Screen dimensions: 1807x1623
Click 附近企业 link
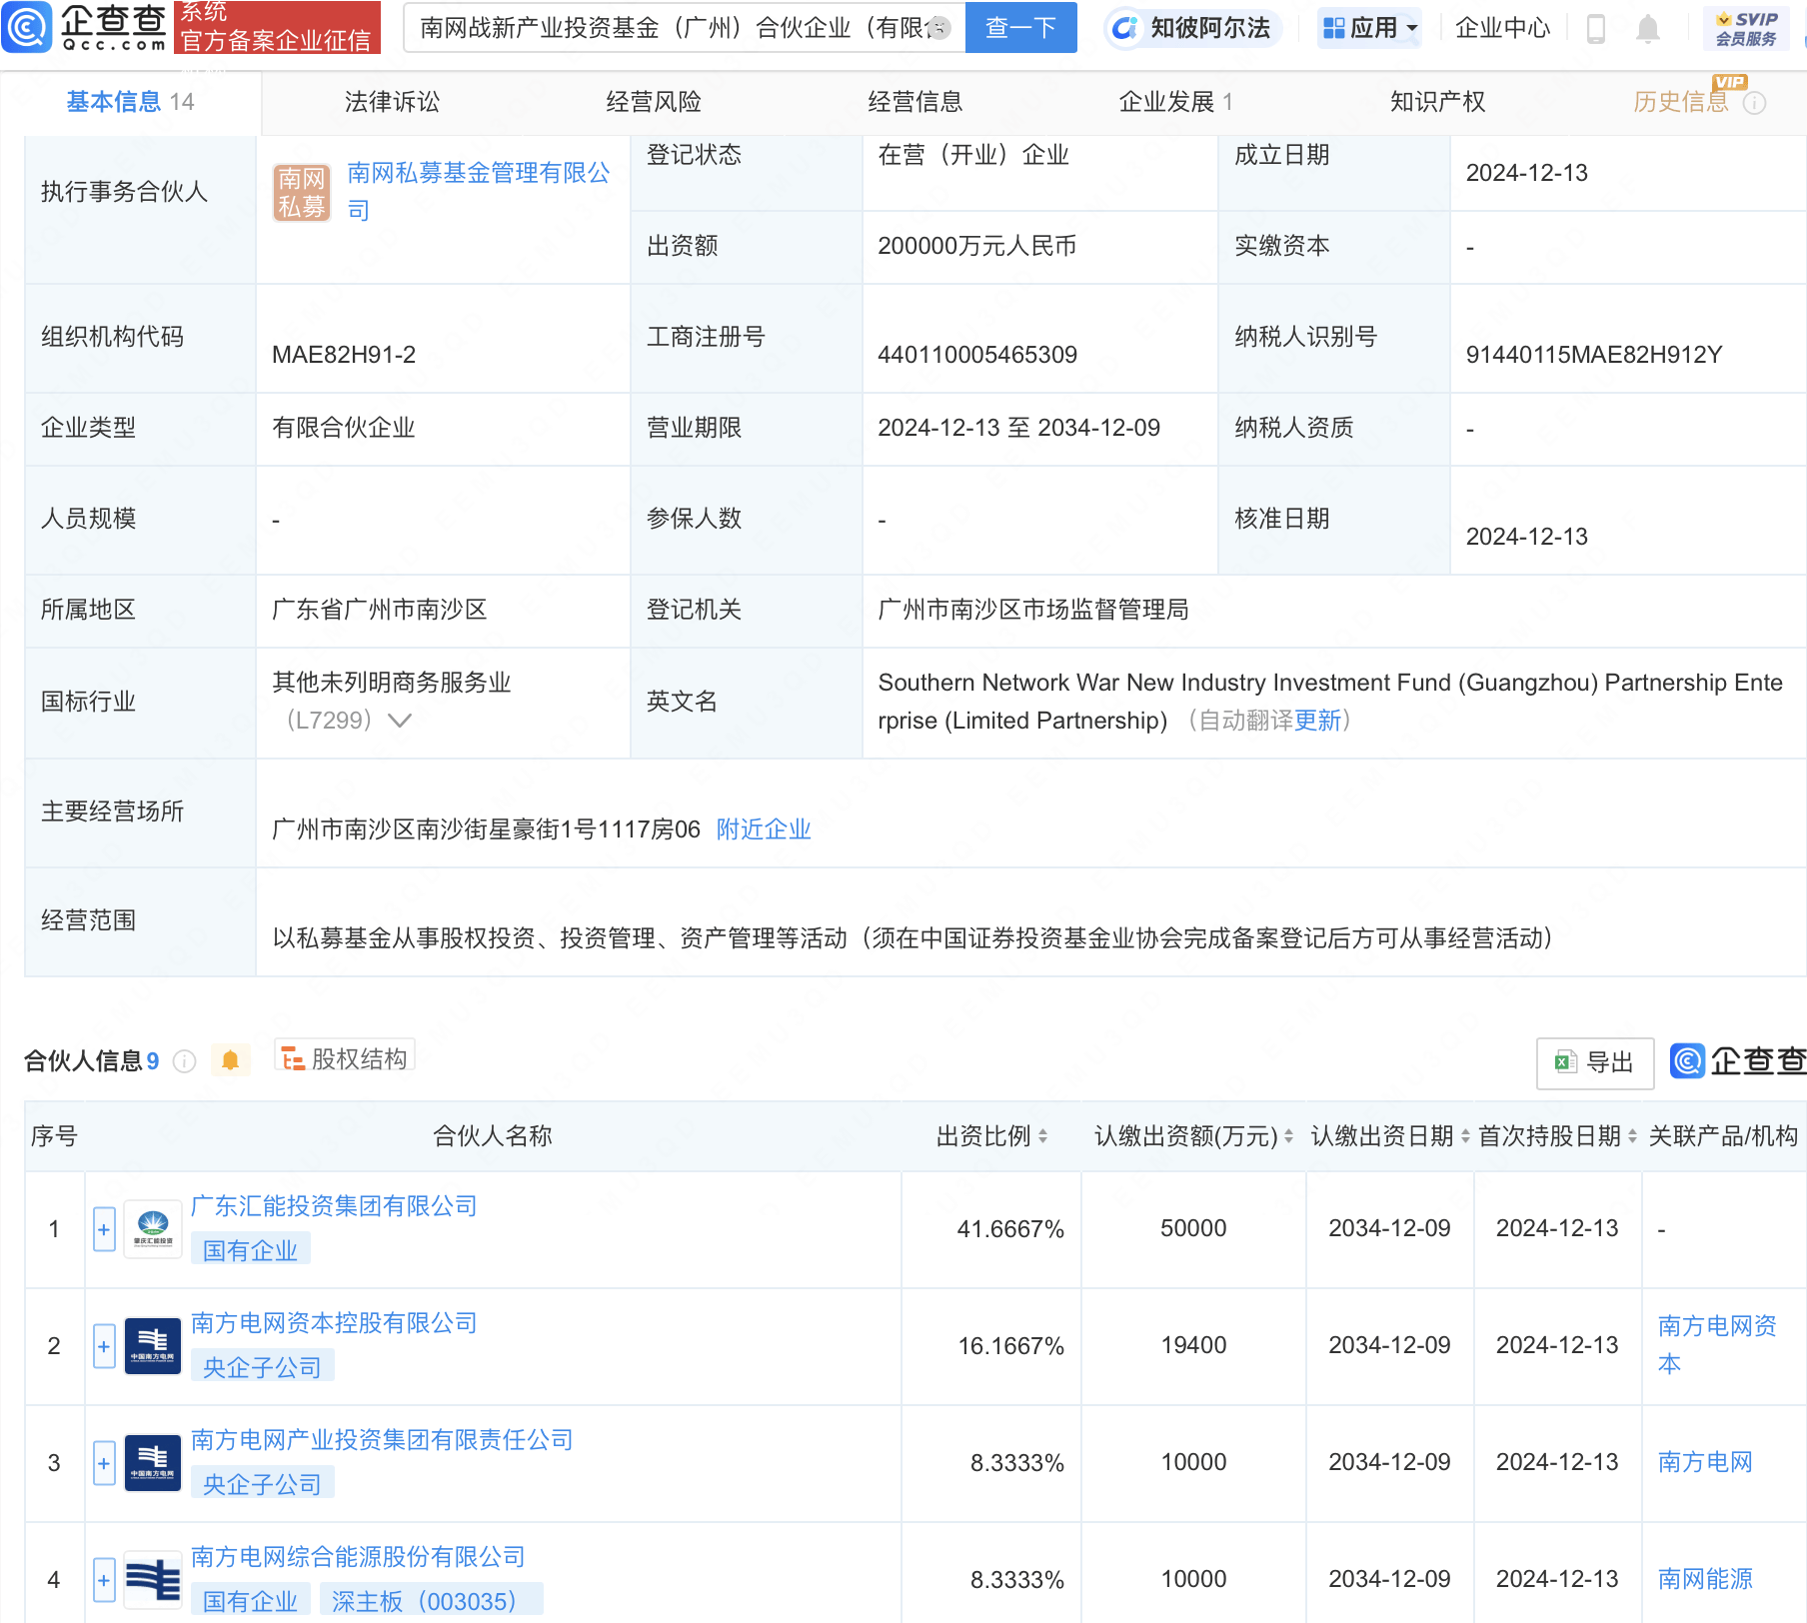click(x=764, y=829)
